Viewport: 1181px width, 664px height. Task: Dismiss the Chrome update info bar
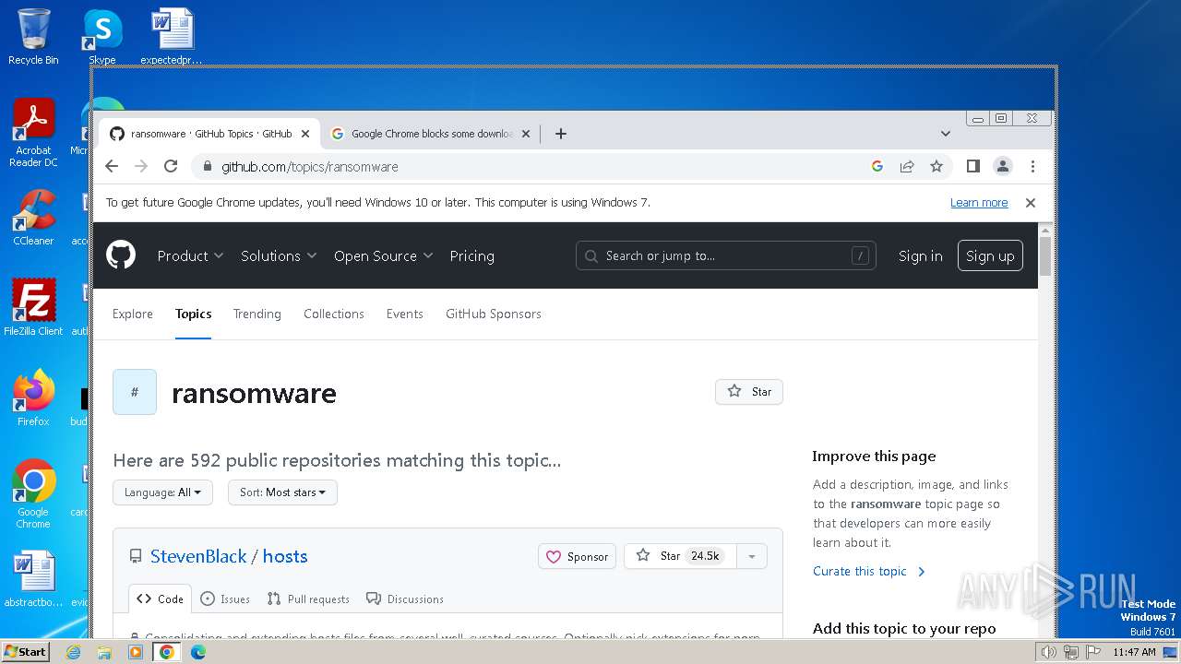tap(1031, 203)
